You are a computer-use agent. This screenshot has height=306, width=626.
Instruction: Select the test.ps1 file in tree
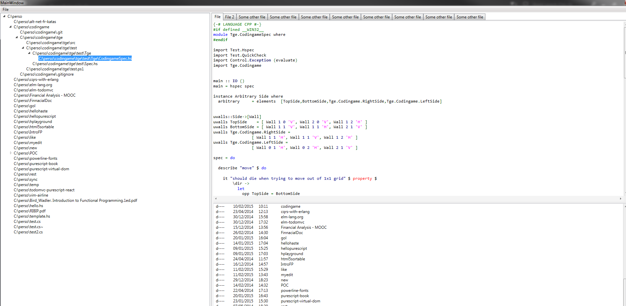[55, 69]
